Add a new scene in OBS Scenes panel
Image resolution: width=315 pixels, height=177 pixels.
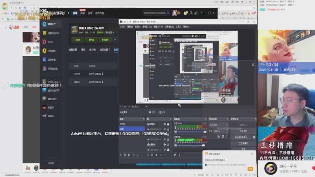(121, 155)
